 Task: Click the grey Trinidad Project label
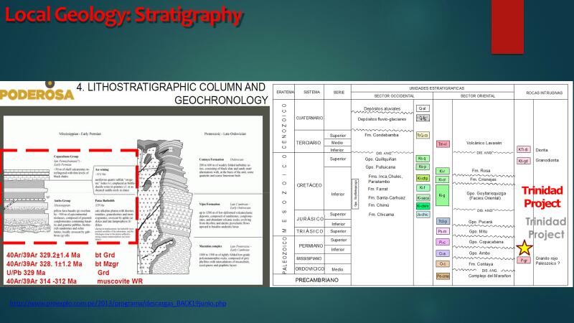pyautogui.click(x=545, y=228)
